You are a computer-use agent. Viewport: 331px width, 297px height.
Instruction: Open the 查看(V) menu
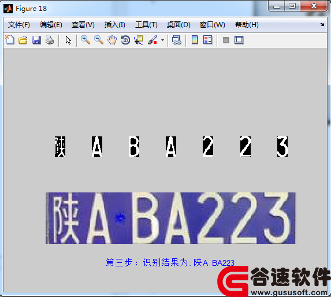tap(83, 25)
